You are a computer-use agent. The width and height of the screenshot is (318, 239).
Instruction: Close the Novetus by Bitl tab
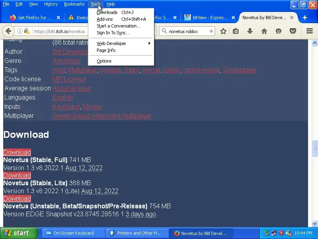[292, 18]
